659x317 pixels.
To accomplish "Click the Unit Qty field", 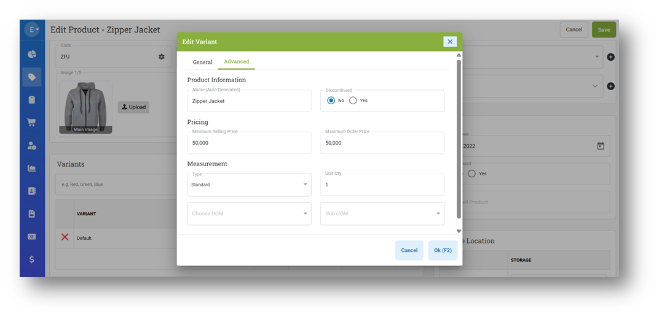I will point(382,185).
